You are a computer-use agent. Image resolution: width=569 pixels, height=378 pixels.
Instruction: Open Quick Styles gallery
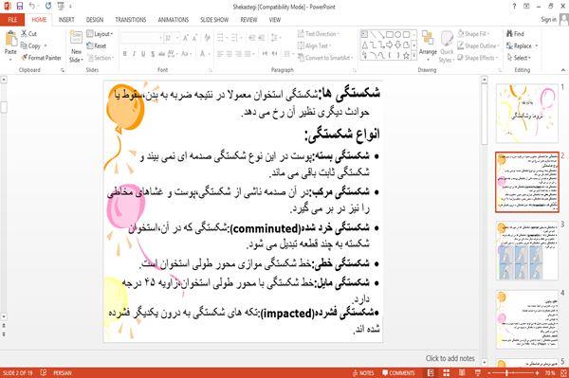click(x=447, y=47)
